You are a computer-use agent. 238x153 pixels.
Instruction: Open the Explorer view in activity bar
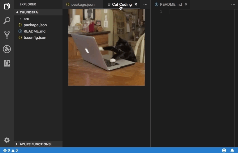click(x=7, y=6)
